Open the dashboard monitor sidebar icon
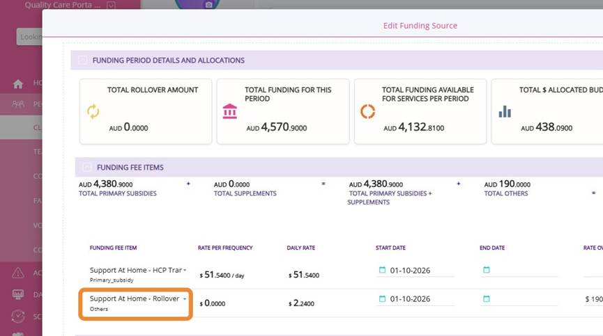 click(18, 294)
